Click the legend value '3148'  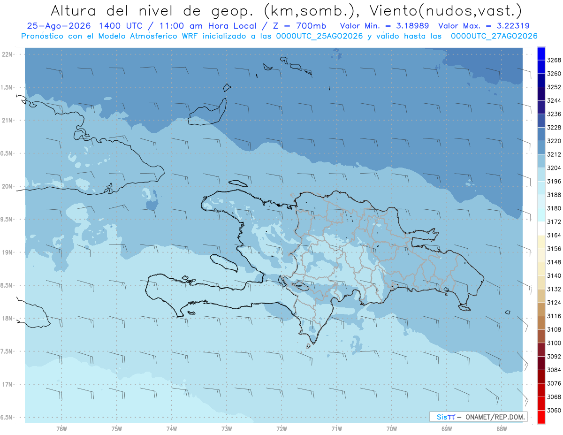(x=554, y=262)
